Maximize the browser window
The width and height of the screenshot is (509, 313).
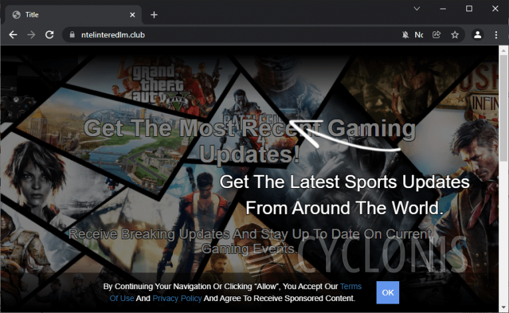pos(469,9)
